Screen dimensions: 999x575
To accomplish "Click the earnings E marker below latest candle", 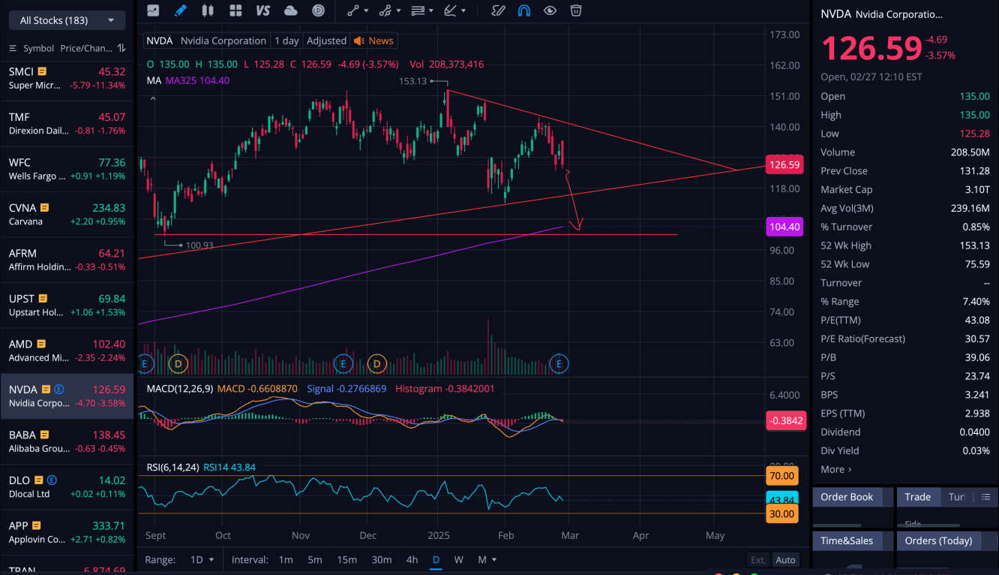I will [559, 364].
